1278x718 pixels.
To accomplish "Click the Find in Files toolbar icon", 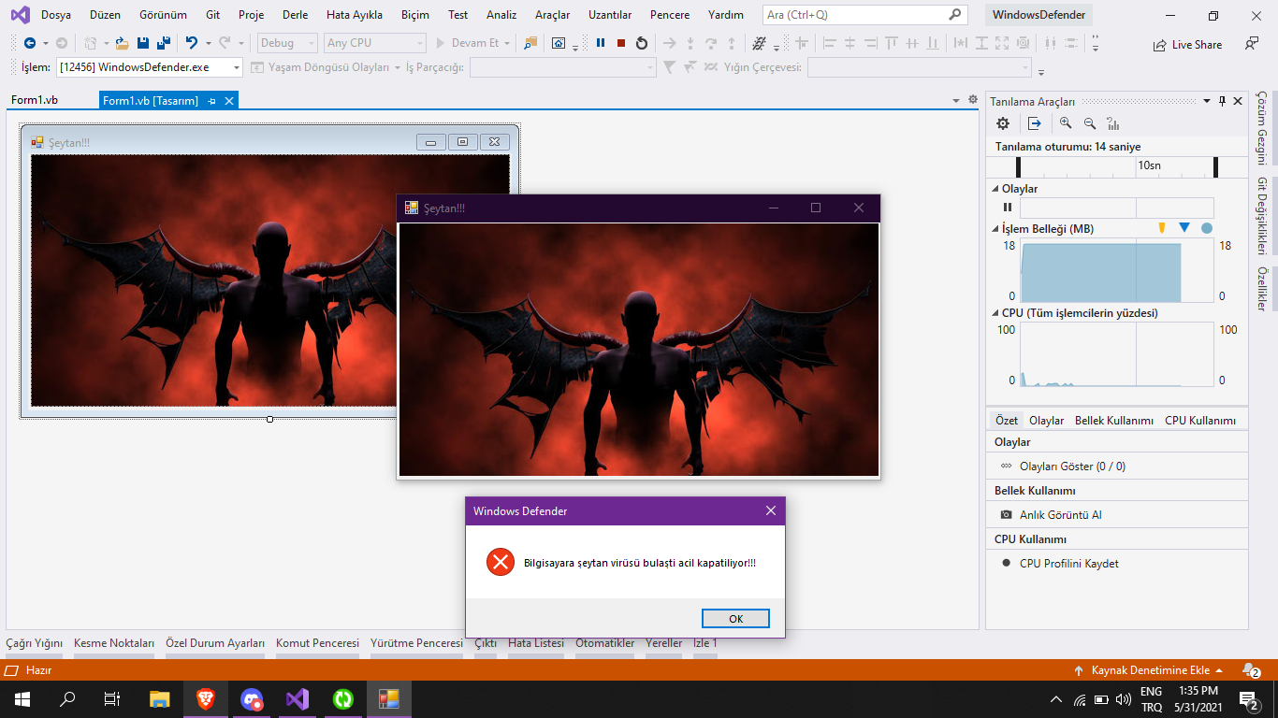I will pos(530,43).
